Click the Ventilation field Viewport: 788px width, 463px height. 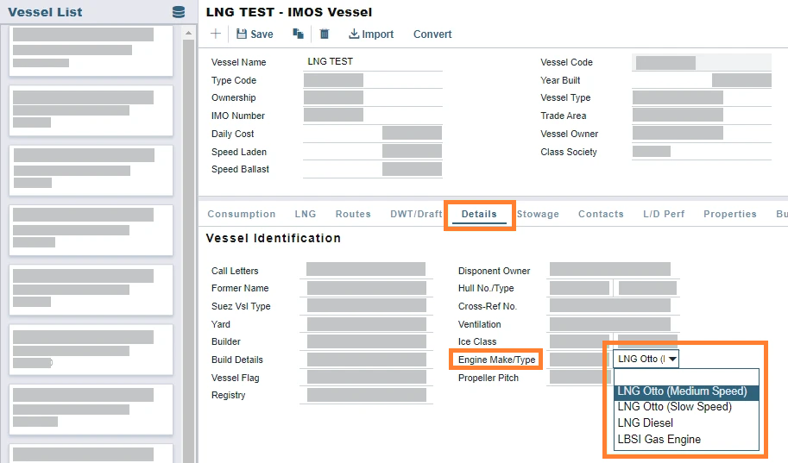[612, 324]
